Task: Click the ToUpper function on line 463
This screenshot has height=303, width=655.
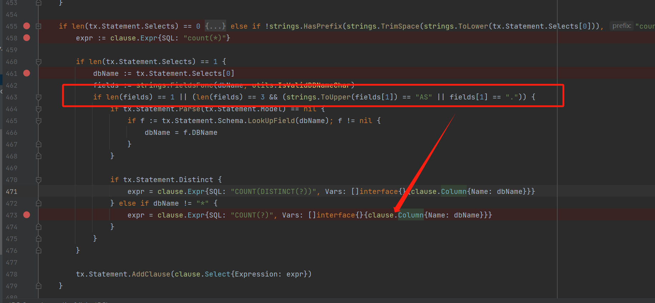Action: pos(335,97)
